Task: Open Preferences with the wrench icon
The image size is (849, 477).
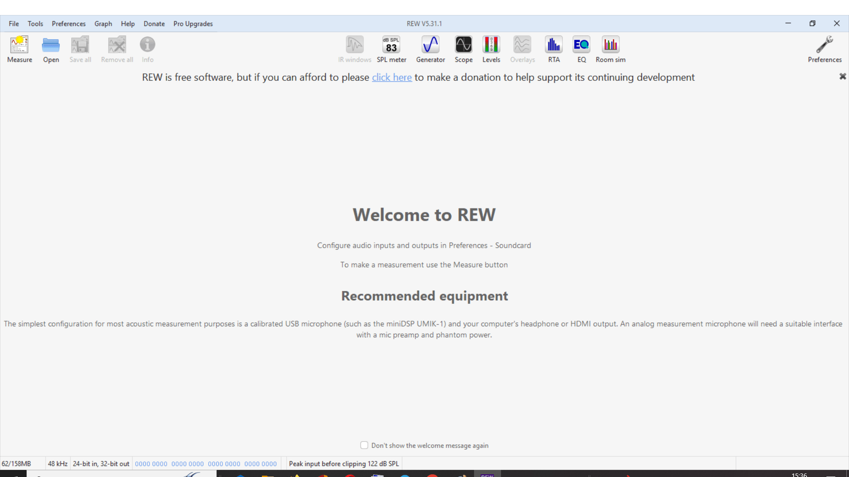Action: click(x=825, y=49)
